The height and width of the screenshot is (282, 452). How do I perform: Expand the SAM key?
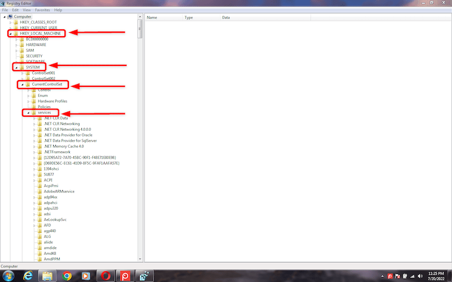(16, 50)
